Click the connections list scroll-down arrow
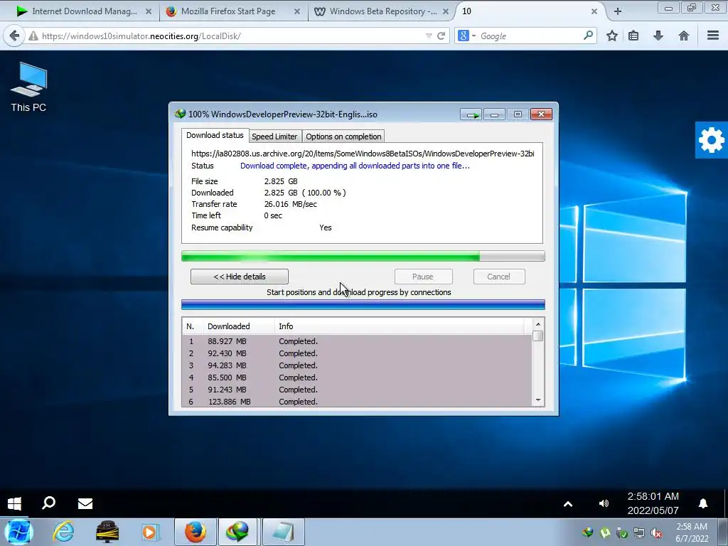 538,400
